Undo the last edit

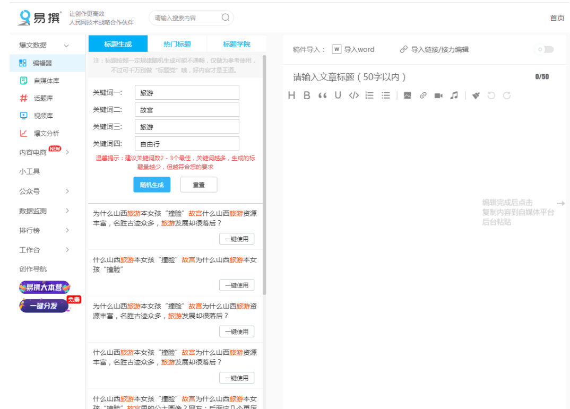tap(491, 95)
